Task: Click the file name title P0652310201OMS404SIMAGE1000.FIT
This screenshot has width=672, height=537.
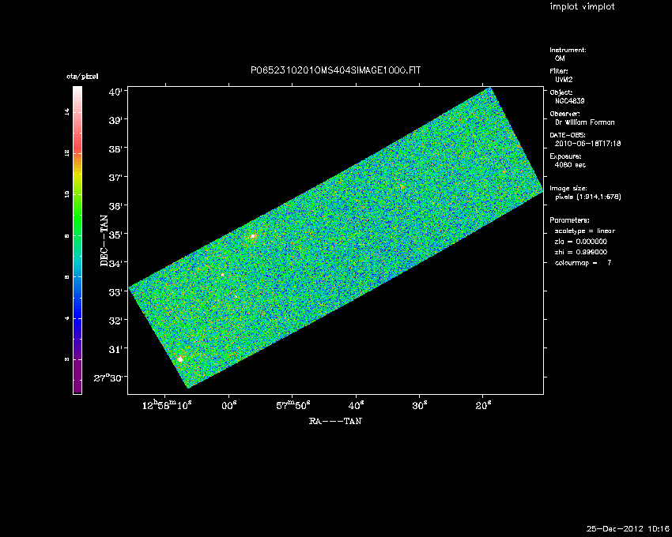Action: (x=335, y=70)
